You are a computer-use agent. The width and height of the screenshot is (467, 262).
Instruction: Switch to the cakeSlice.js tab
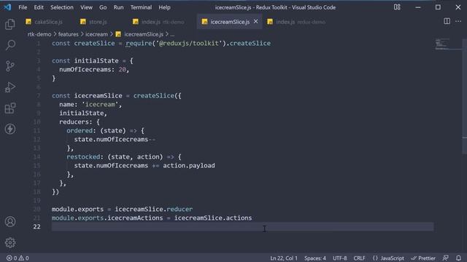[x=44, y=22]
